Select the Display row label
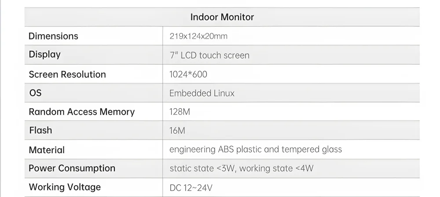 44,55
